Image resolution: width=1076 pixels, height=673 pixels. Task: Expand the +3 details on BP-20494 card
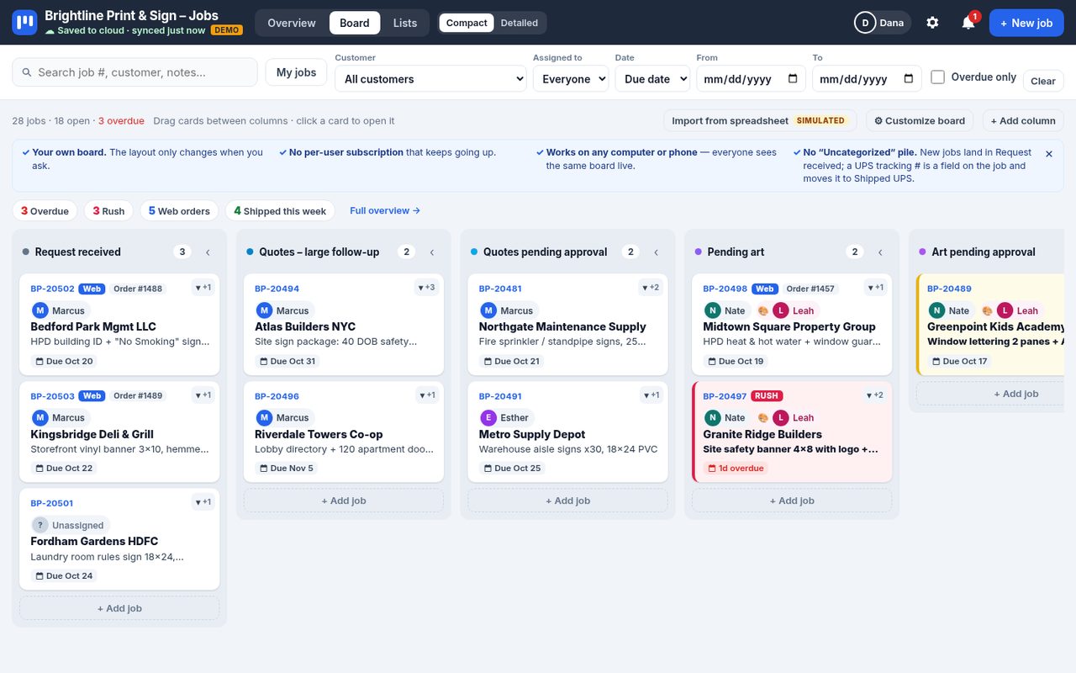(x=426, y=288)
